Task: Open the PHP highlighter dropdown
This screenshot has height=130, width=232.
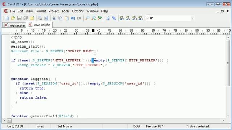Action: point(192,18)
